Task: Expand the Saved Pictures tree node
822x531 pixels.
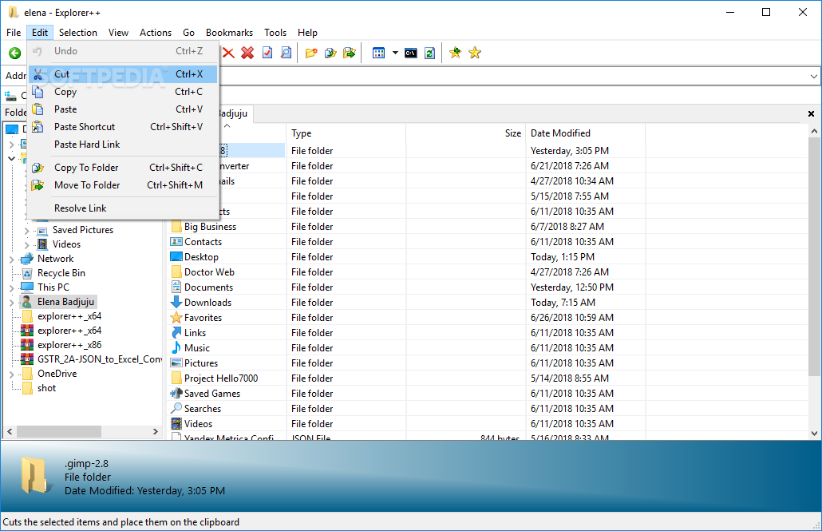Action: click(x=27, y=230)
